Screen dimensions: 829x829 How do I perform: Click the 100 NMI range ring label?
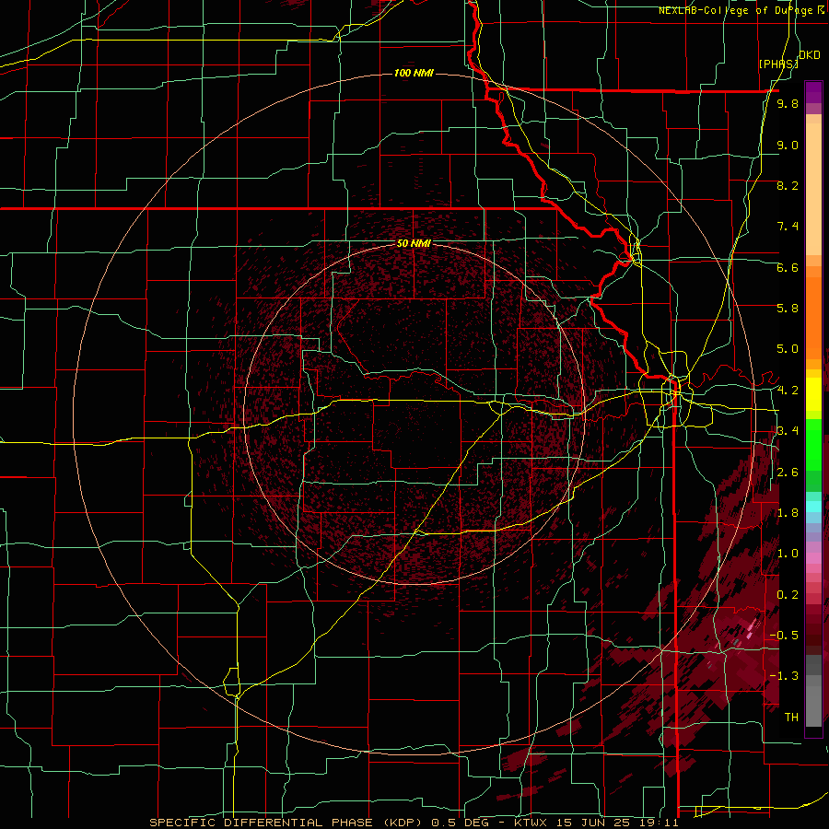tap(414, 73)
